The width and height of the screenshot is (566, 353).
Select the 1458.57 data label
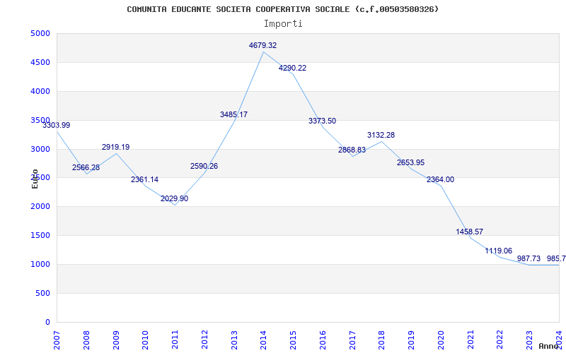point(470,232)
